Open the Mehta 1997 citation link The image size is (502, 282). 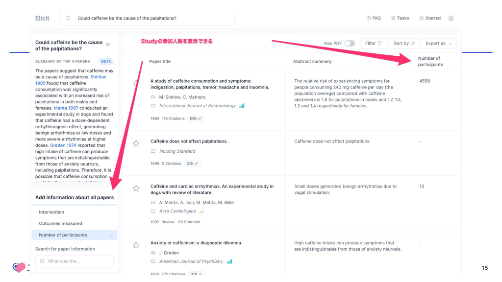tap(65, 108)
